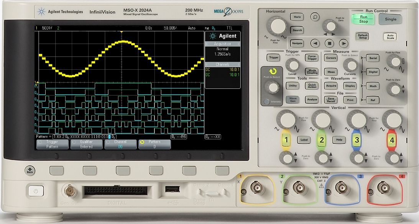Toggle channel 3 blue button
Screen dimensions: 419x224
357,140
